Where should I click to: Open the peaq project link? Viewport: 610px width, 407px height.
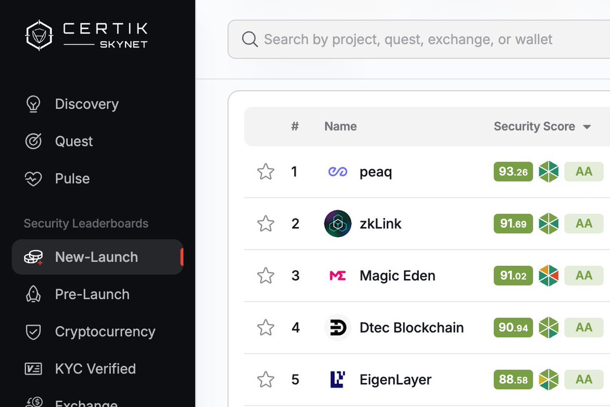tap(376, 173)
